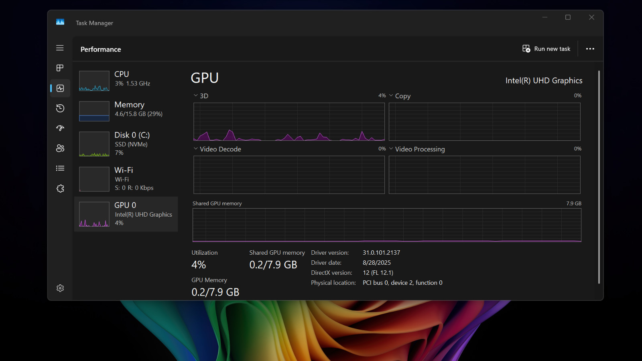Click the driver version value 31.0.101.2137
The width and height of the screenshot is (642, 361).
[x=381, y=253]
